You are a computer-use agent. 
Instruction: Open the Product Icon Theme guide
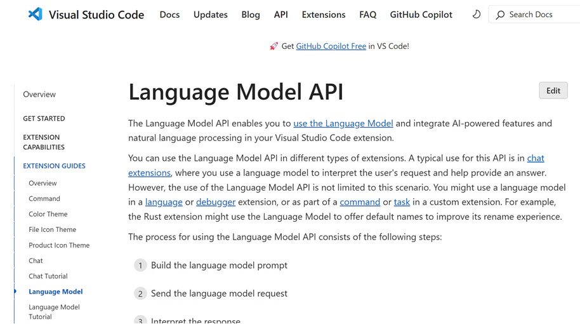tap(59, 245)
